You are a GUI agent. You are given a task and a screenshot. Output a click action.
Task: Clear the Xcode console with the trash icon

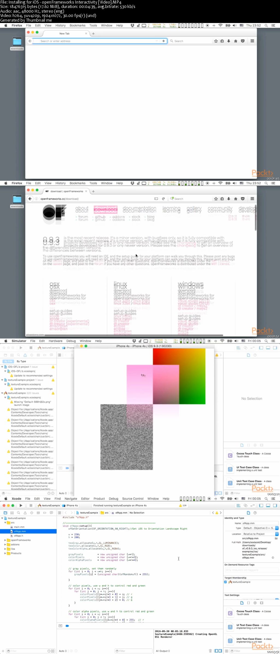210,651
